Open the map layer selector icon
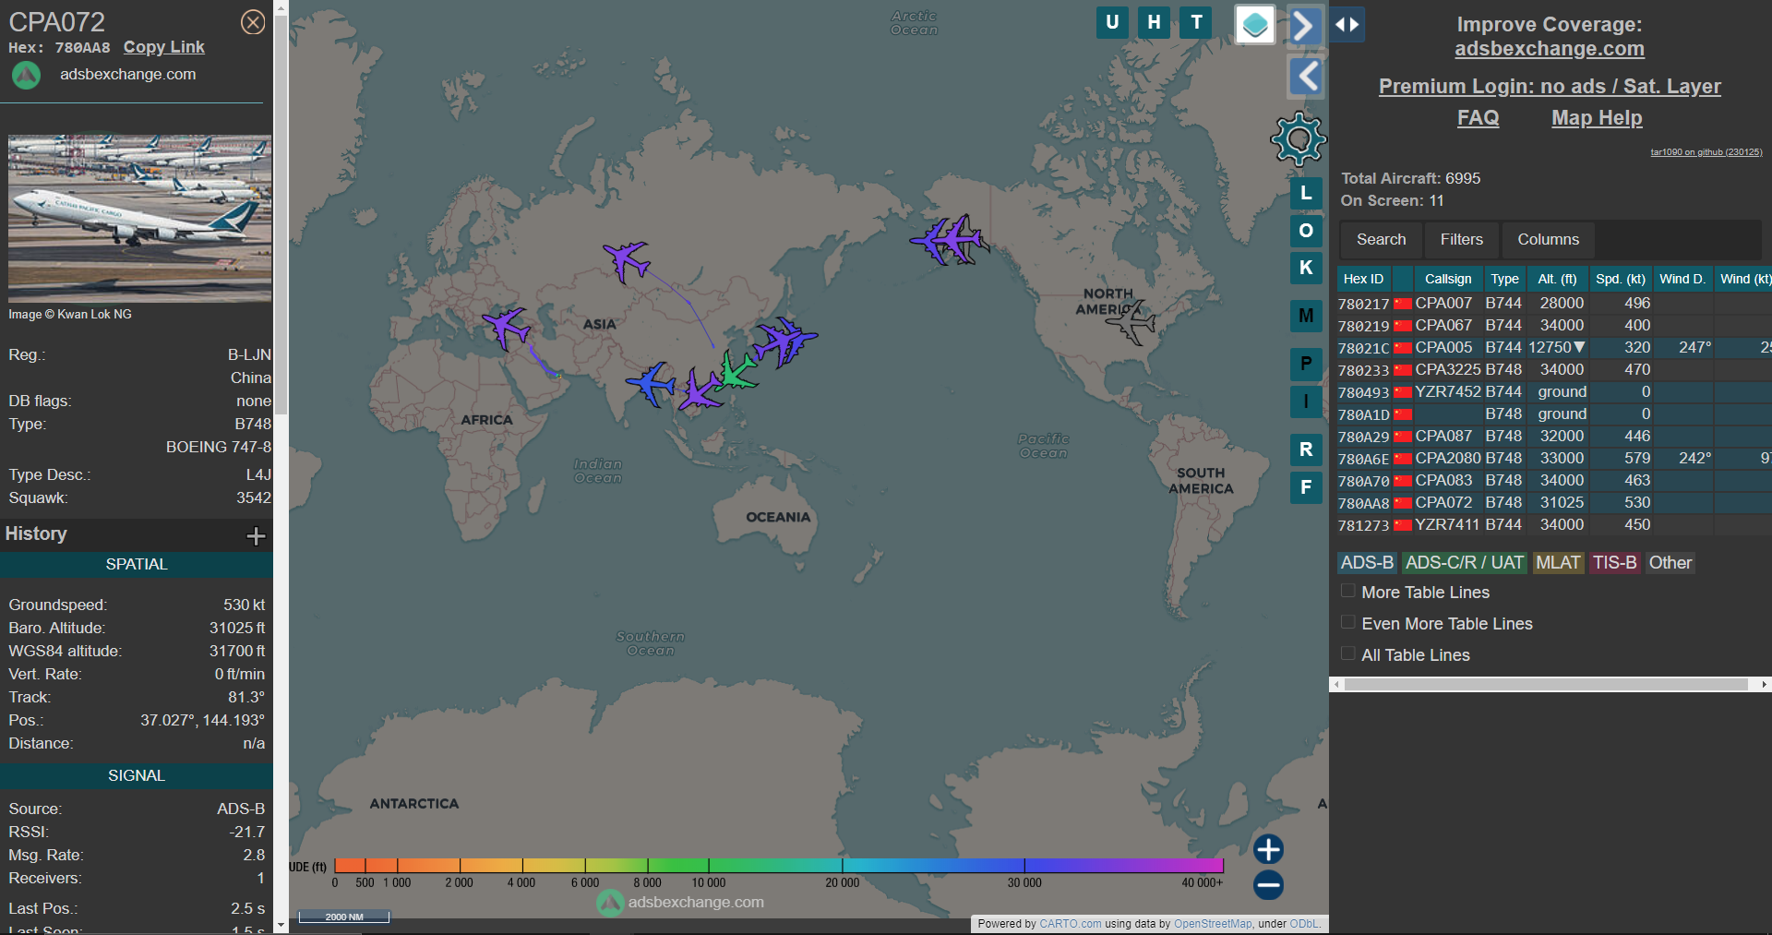 pos(1255,24)
